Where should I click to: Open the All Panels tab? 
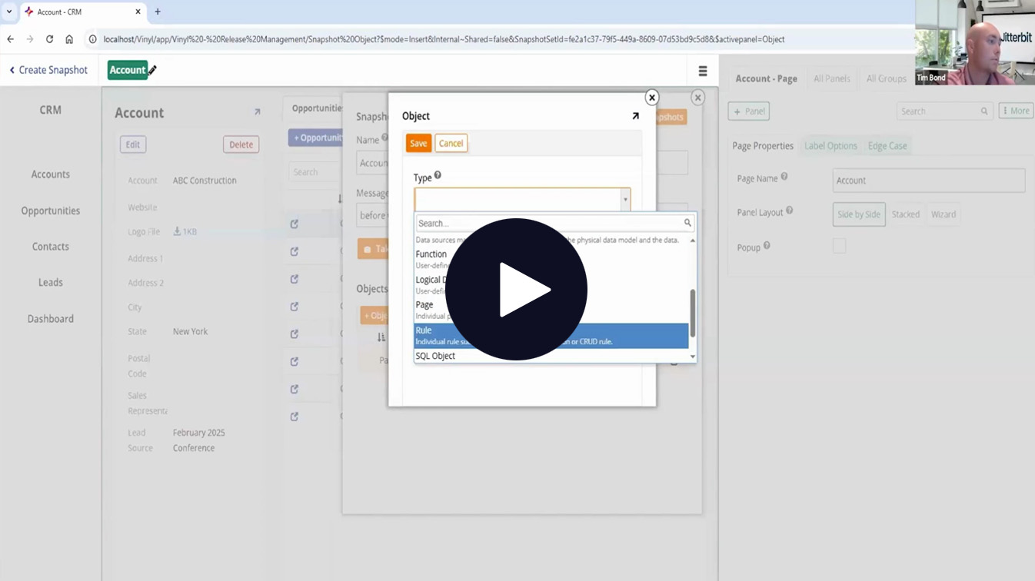pyautogui.click(x=831, y=78)
